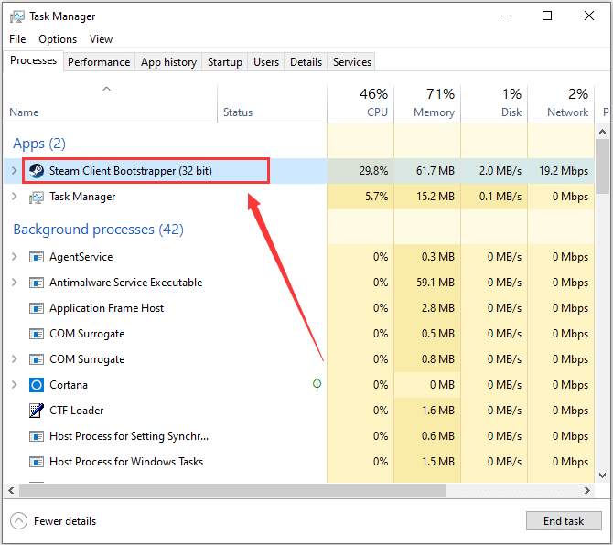Click Cortana's green leaf suspended icon
This screenshot has width=613, height=545.
(317, 385)
